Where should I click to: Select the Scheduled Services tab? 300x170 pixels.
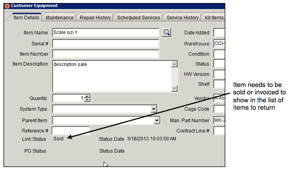click(138, 17)
